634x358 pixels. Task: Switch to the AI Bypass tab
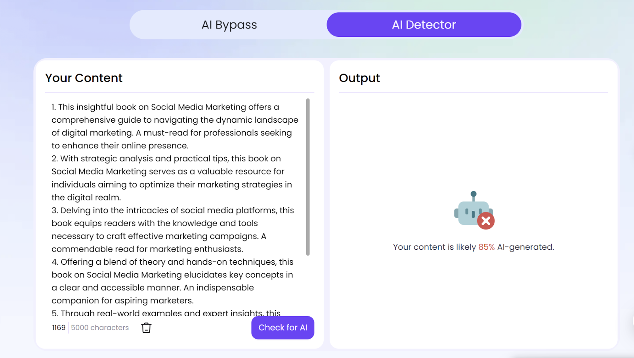coord(229,25)
